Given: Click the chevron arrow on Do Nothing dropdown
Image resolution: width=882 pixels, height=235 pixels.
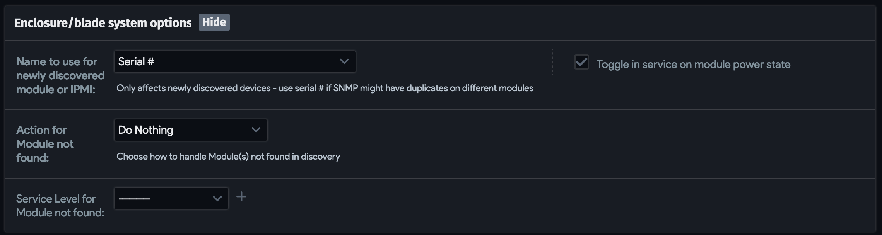Looking at the screenshot, I should 256,130.
